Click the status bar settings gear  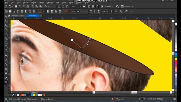pyautogui.click(x=6, y=99)
